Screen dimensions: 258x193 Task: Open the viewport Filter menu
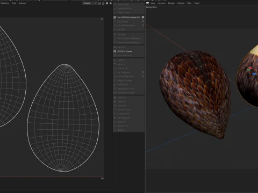point(189,3)
